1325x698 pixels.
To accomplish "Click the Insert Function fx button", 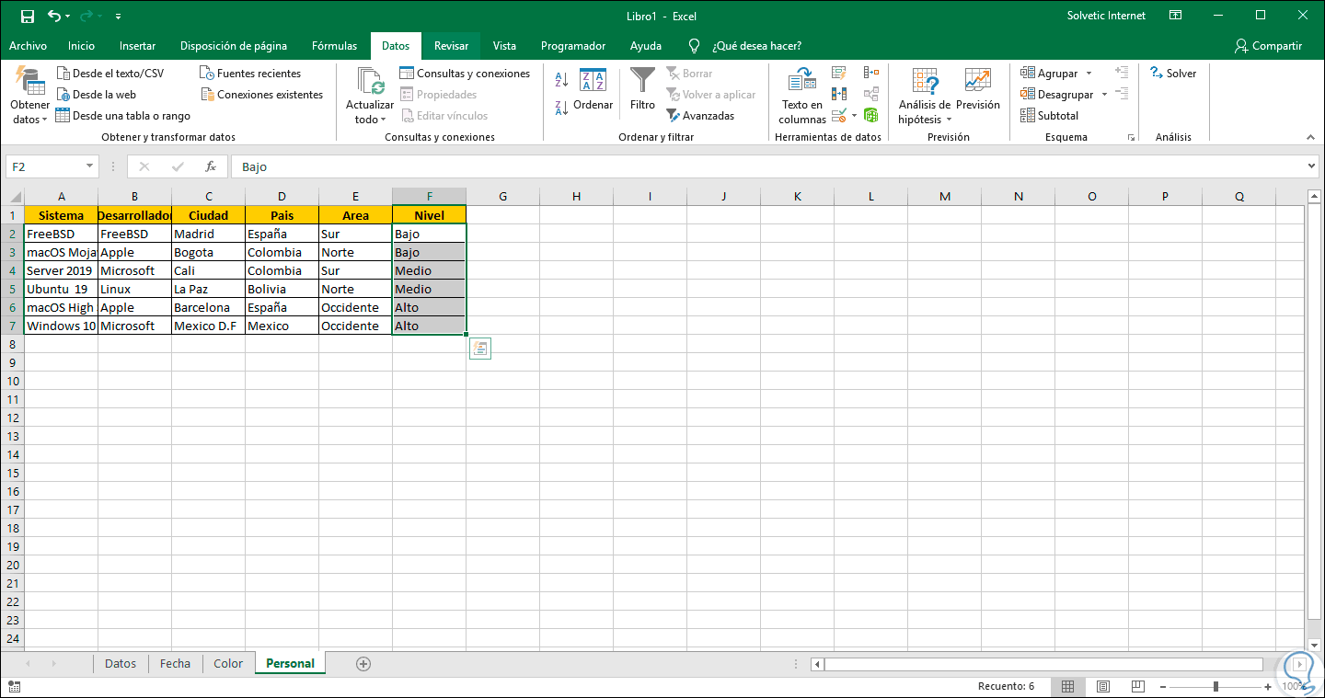I will tap(211, 166).
